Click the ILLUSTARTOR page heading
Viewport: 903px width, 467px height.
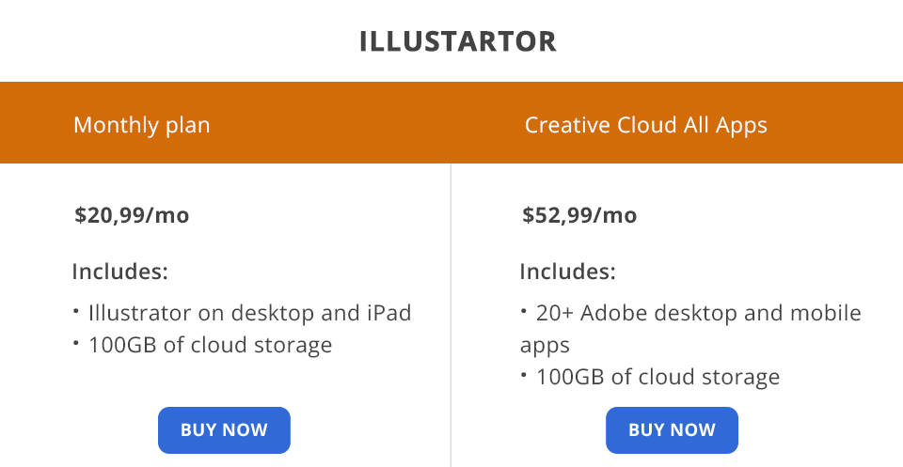(x=458, y=42)
